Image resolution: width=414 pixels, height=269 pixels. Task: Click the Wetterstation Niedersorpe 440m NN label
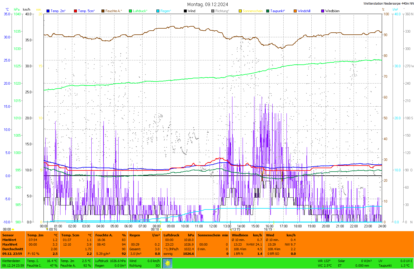click(x=388, y=3)
